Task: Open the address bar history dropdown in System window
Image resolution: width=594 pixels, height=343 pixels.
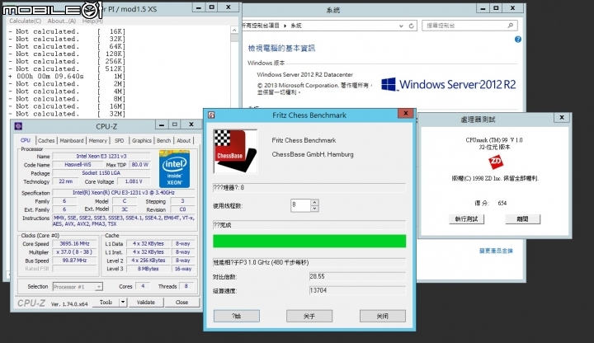Action: click(401, 26)
